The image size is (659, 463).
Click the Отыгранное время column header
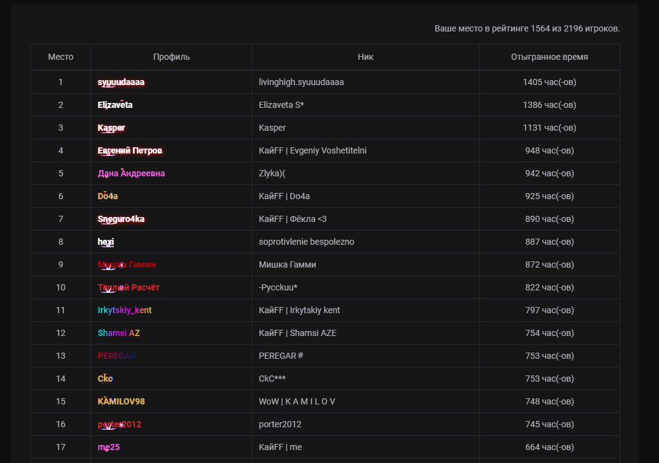(549, 57)
